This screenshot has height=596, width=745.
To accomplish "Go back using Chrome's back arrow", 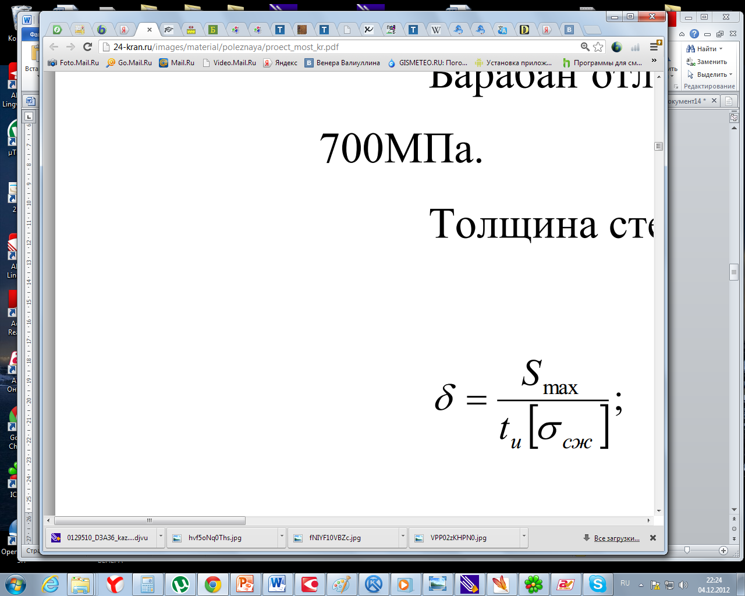I will tap(54, 47).
